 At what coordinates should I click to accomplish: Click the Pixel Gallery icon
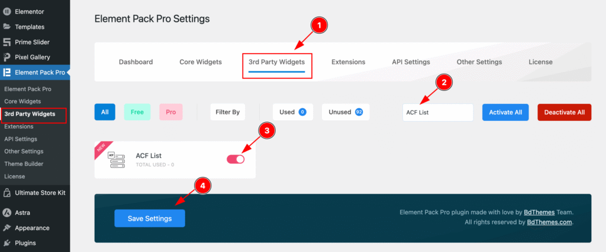coord(7,57)
